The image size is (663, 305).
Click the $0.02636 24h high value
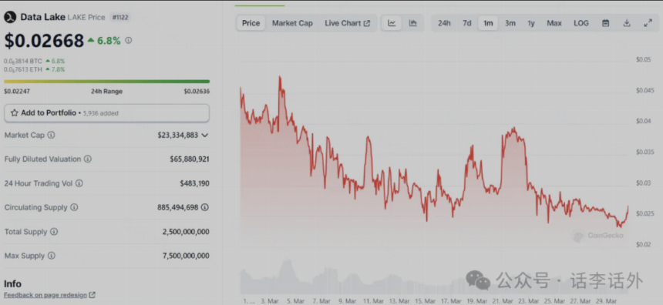pyautogui.click(x=197, y=91)
